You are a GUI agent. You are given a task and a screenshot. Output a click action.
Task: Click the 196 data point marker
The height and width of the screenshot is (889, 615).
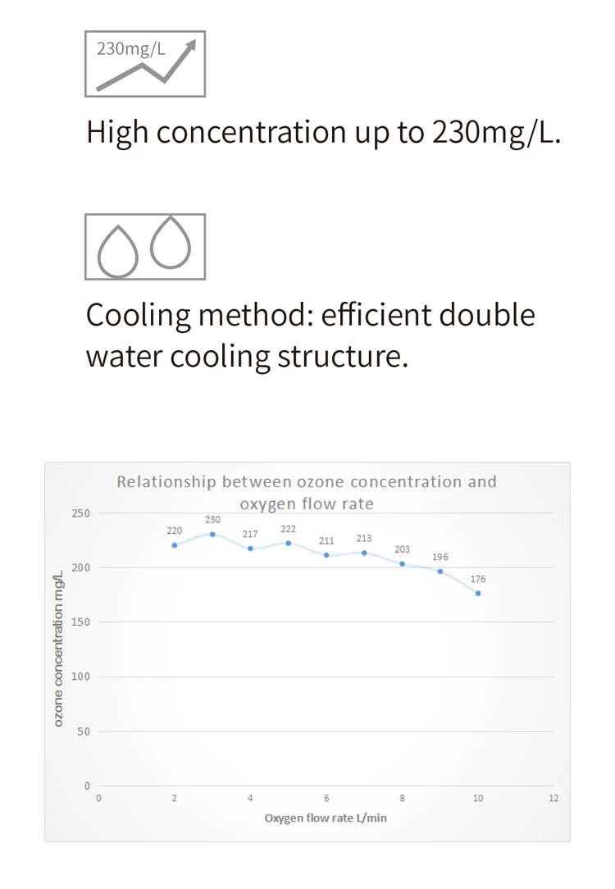coord(440,572)
